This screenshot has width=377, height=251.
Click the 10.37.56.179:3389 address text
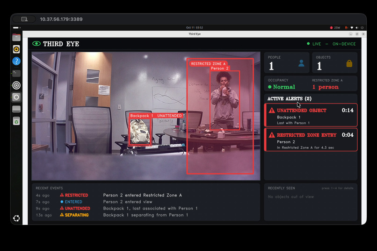tap(61, 19)
